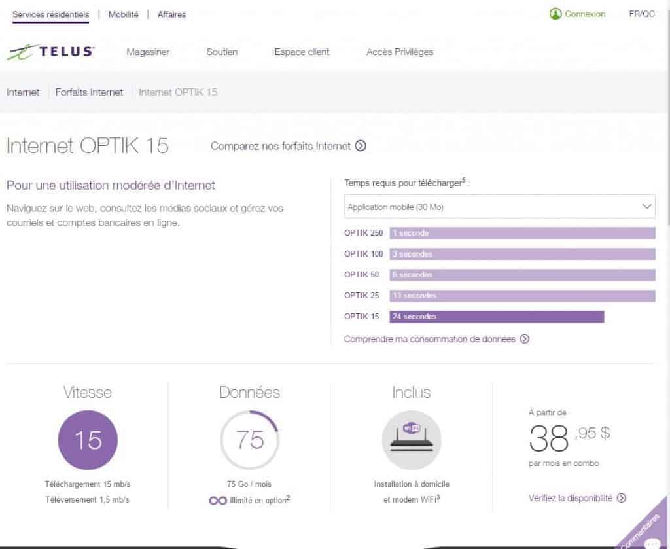The width and height of the screenshot is (670, 549).
Task: Switch to the Mobilité section
Action: click(124, 14)
